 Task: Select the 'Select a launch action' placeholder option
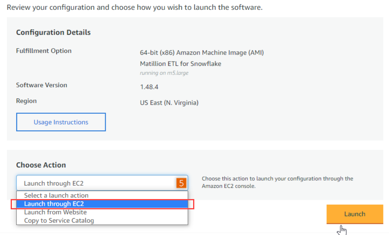click(x=56, y=196)
